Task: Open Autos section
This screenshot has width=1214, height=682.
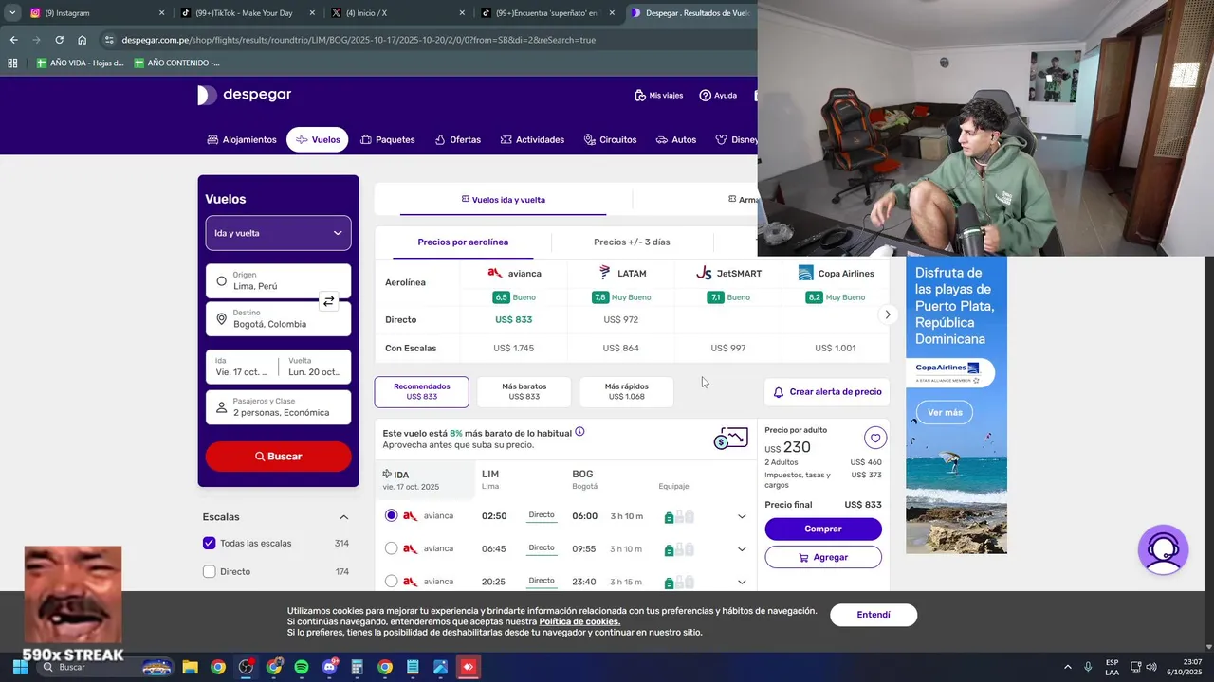Action: coord(675,139)
